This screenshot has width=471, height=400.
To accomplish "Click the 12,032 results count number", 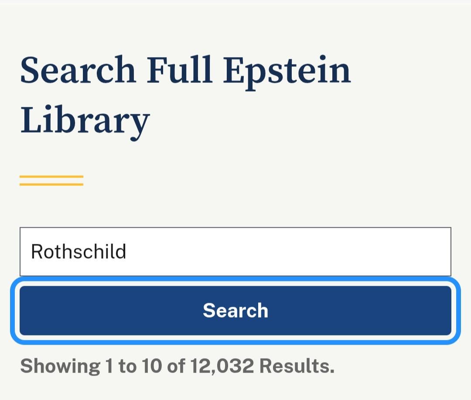I will point(222,366).
